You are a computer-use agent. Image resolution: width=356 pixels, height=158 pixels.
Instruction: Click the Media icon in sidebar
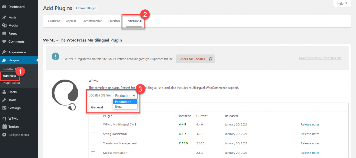point(4,25)
